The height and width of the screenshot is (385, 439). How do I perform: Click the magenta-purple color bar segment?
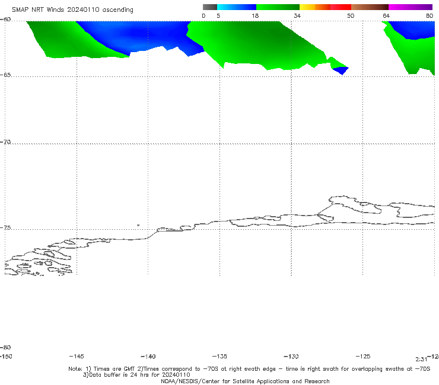pos(411,7)
